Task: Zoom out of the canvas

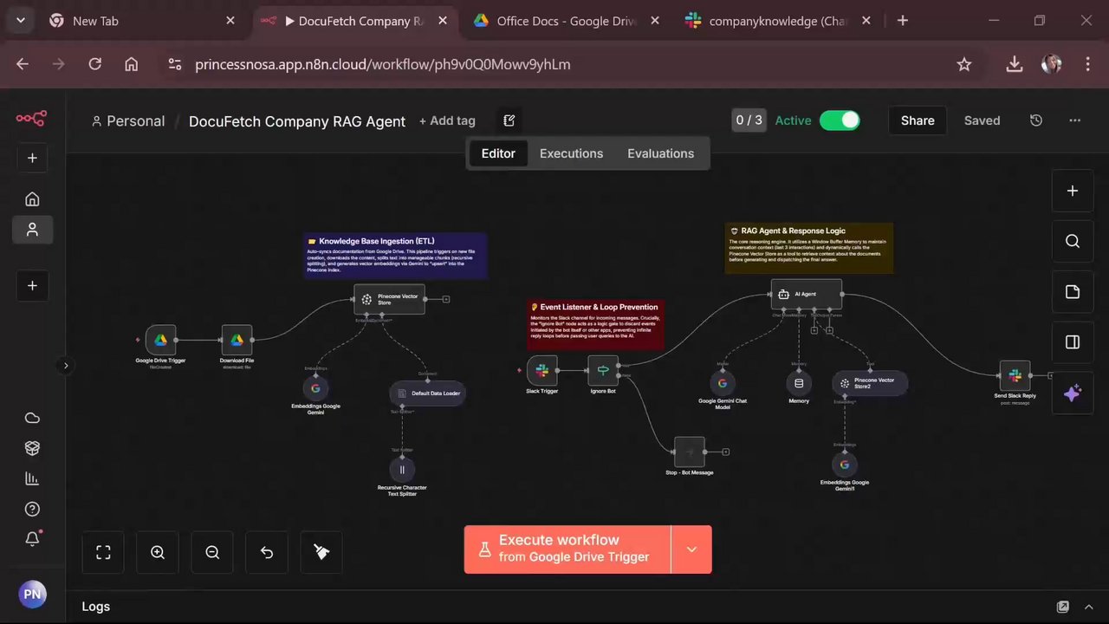Action: point(212,552)
